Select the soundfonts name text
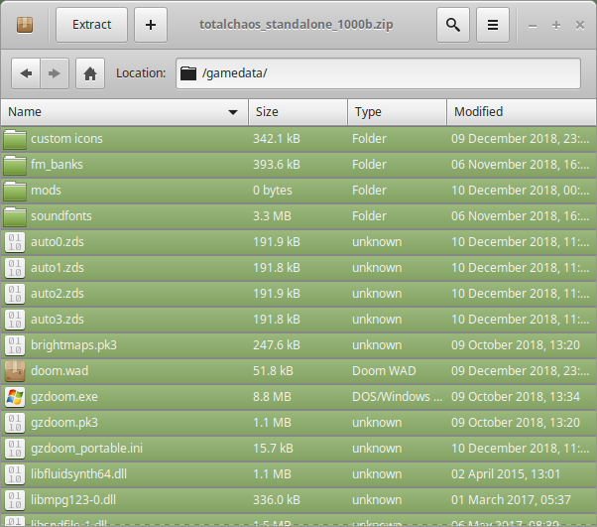The image size is (597, 527). click(x=61, y=216)
